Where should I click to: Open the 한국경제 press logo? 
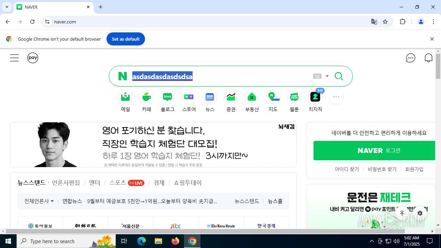266,226
